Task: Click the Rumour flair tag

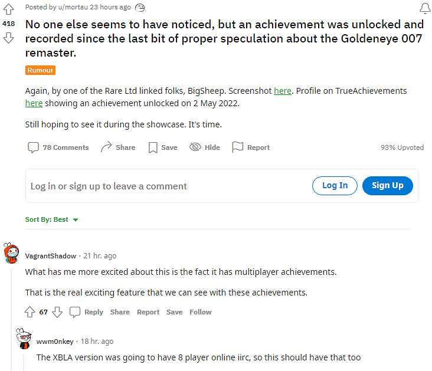Action: [x=40, y=70]
